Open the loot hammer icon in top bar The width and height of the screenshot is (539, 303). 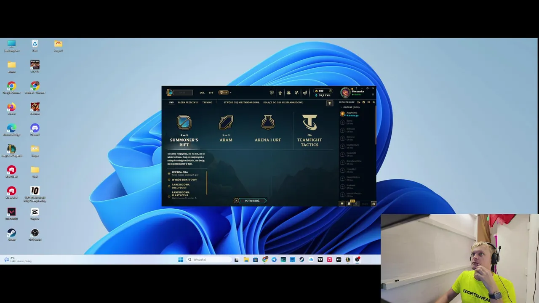point(296,93)
